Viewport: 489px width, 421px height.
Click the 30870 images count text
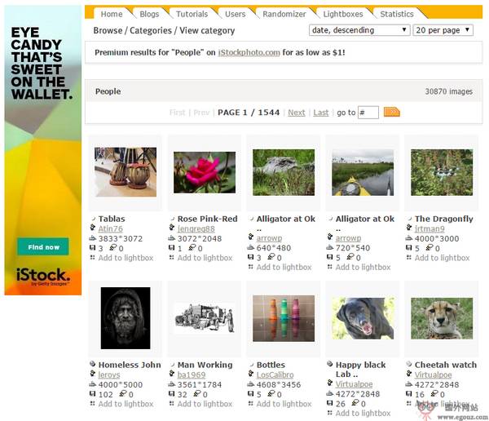[x=448, y=91]
